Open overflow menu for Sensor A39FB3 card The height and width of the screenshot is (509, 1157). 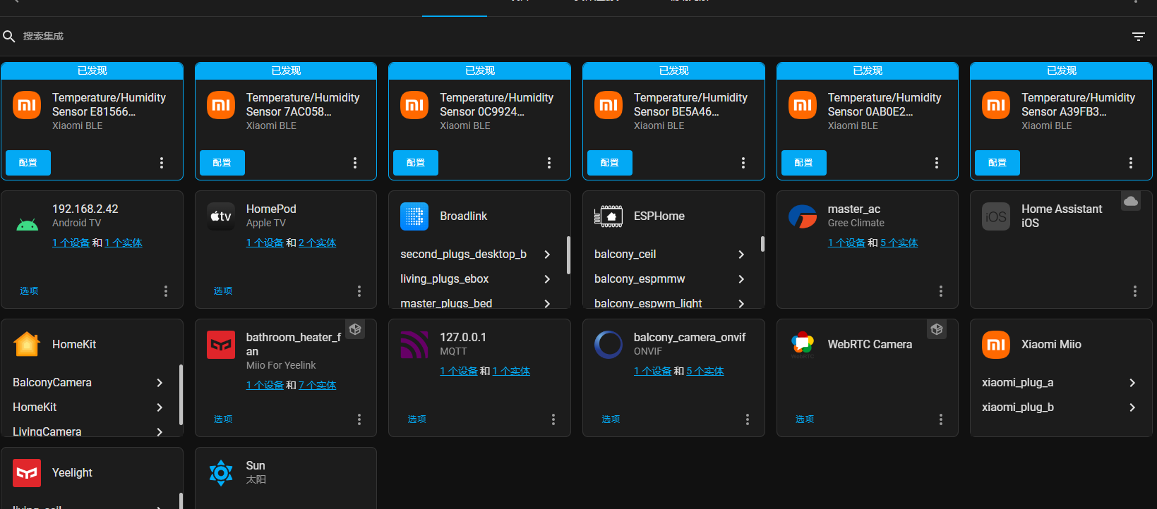pos(1131,163)
